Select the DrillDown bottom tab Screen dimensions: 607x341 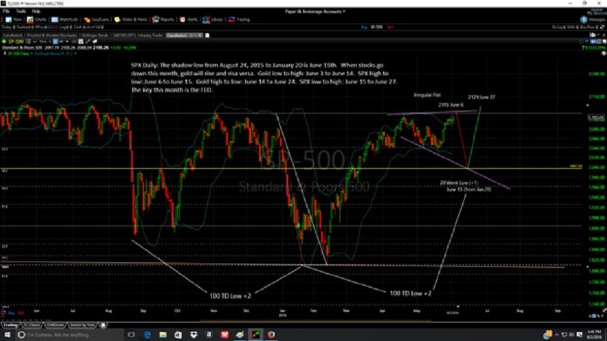55,325
